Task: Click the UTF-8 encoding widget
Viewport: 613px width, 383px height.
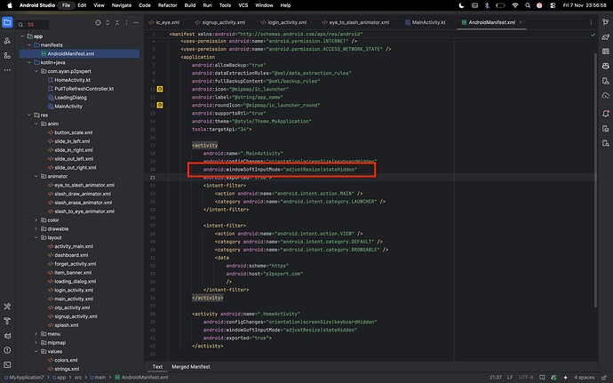Action: (525, 377)
